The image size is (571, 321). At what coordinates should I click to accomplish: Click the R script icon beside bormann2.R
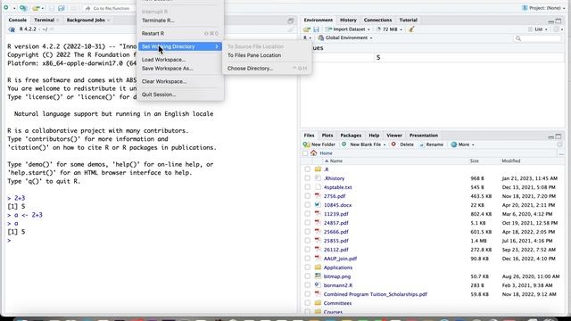coord(318,285)
